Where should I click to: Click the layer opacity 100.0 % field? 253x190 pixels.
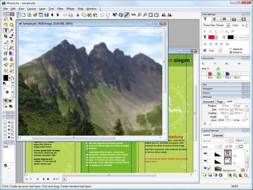[x=240, y=140]
